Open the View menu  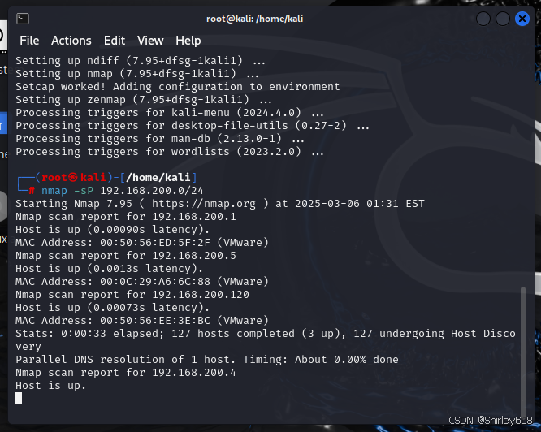pos(150,41)
